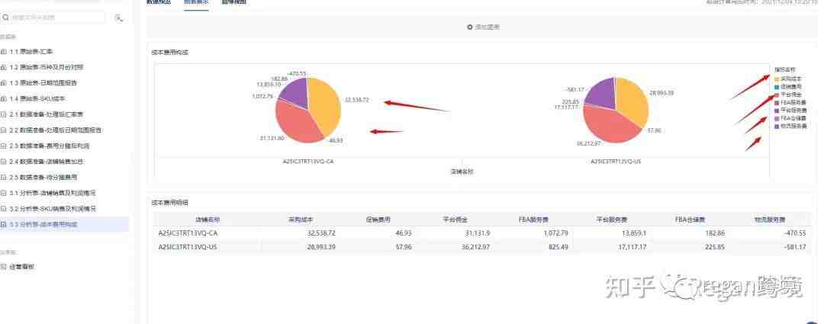Click A2SIC3TRT13VQ-US axis label under pie
This screenshot has height=324, width=824.
[616, 162]
